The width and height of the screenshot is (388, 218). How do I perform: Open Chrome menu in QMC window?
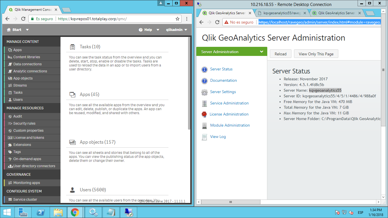click(x=187, y=19)
